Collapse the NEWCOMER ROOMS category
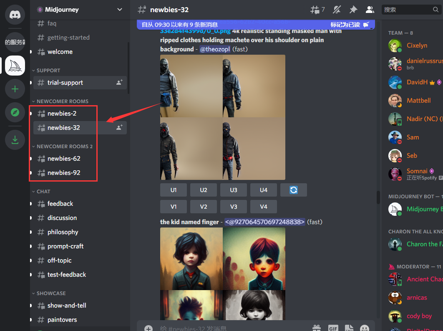 point(62,101)
